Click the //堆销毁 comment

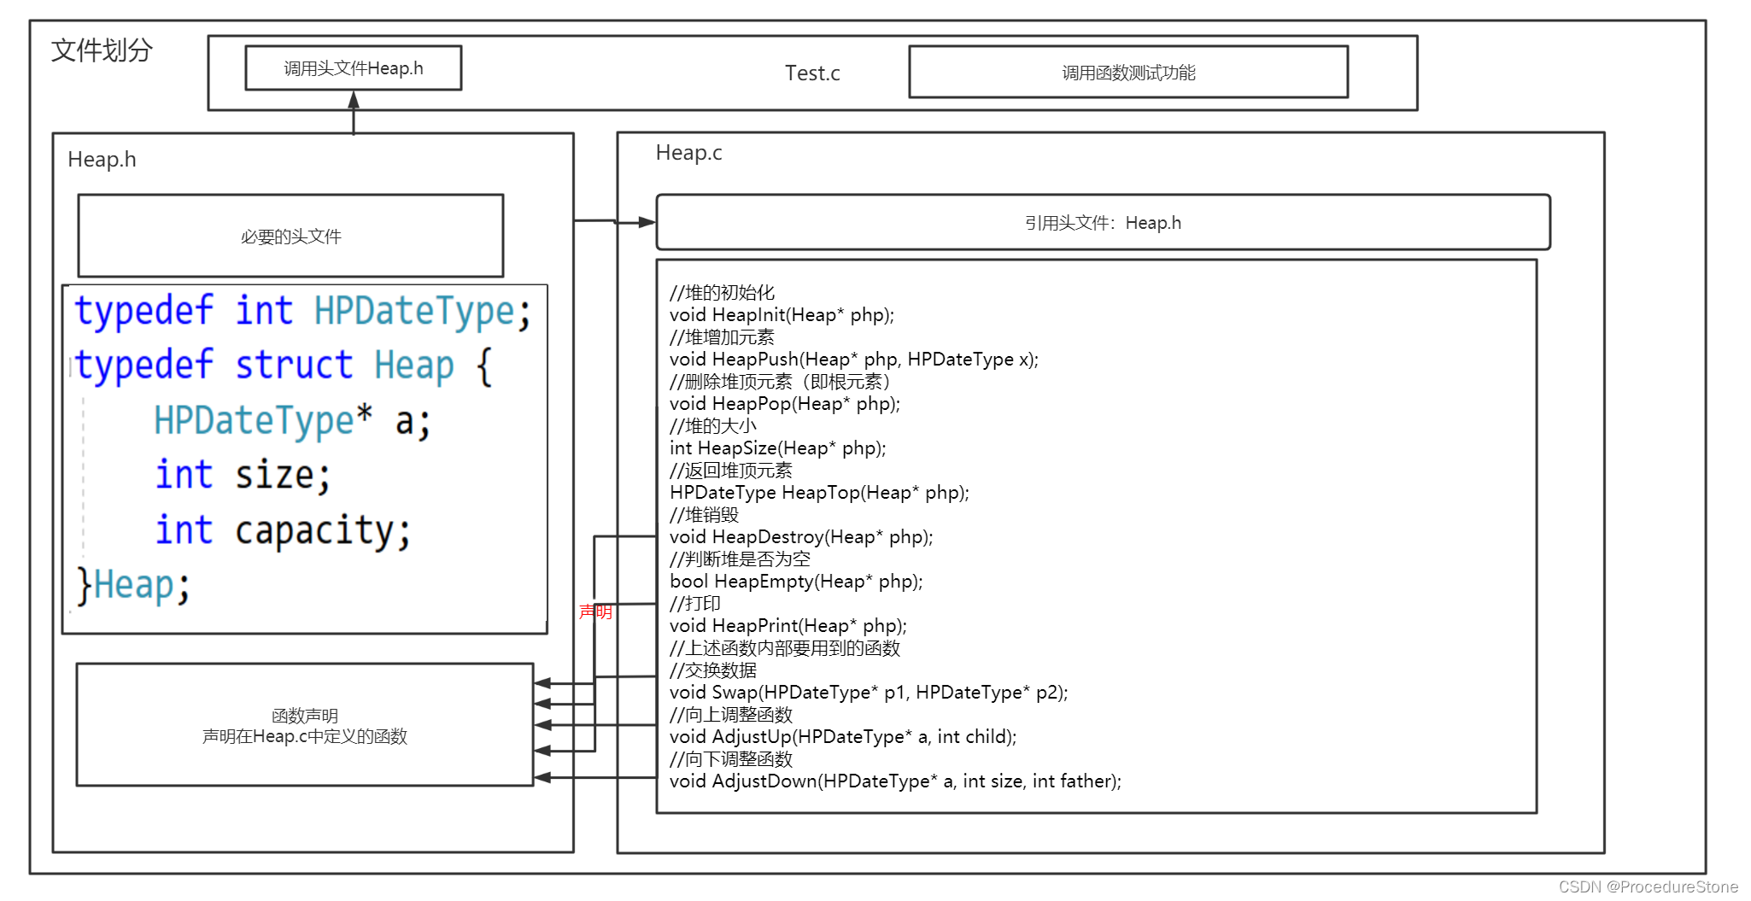[x=705, y=515]
